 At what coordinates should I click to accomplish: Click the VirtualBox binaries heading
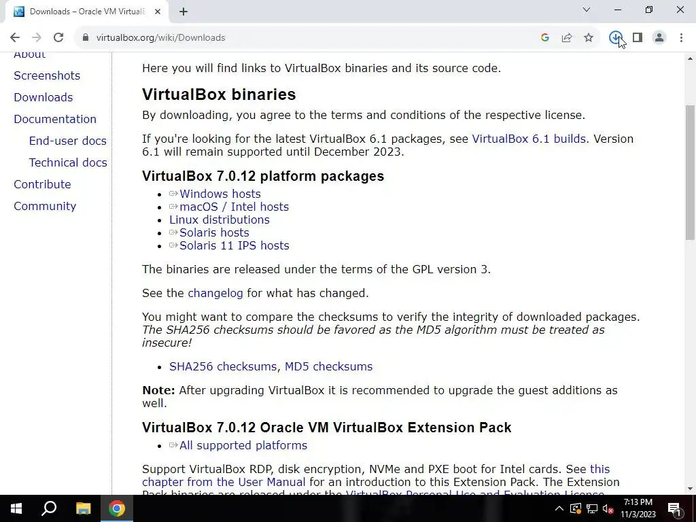[x=219, y=94]
